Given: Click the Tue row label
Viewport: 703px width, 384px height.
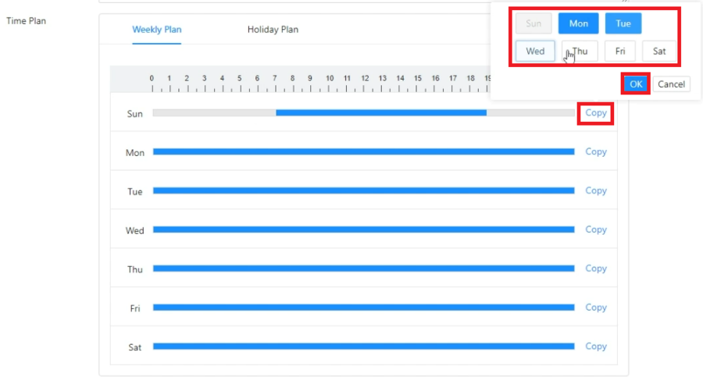Looking at the screenshot, I should coord(134,192).
